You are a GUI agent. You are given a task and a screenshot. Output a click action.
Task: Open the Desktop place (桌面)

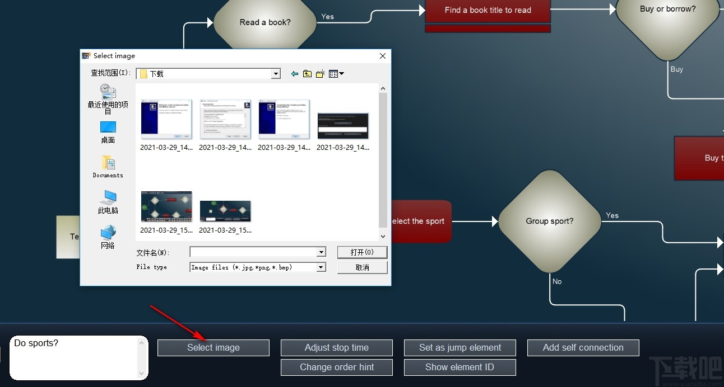pos(108,133)
